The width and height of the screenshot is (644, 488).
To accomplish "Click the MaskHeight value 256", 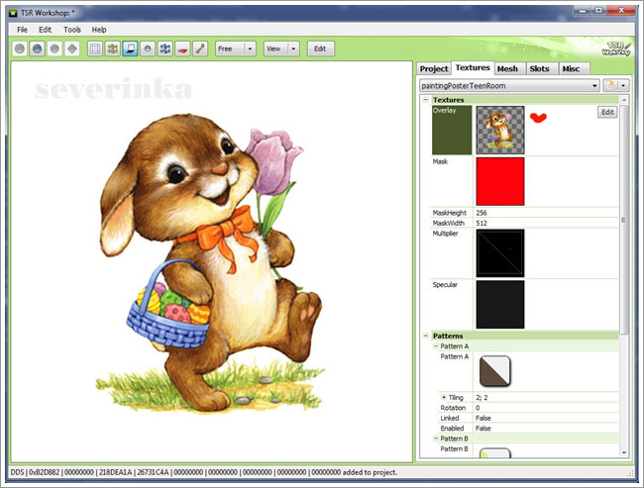I will 482,213.
